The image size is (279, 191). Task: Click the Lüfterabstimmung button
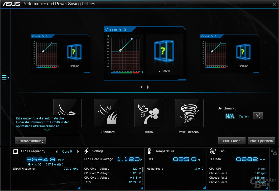(30, 141)
